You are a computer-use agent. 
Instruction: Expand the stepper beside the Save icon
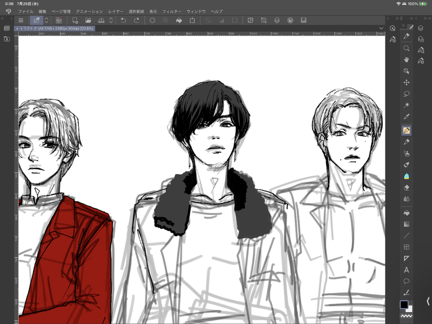(111, 20)
